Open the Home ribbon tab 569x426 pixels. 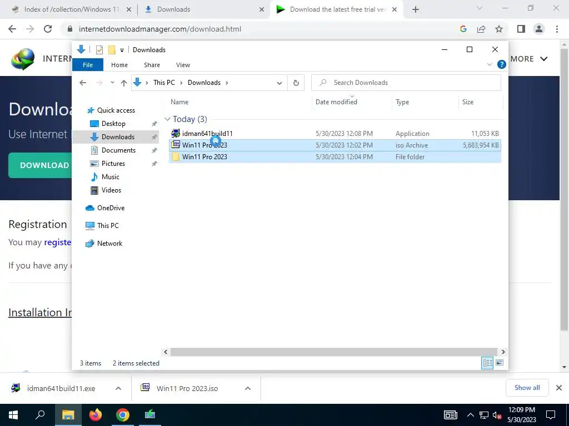[119, 65]
